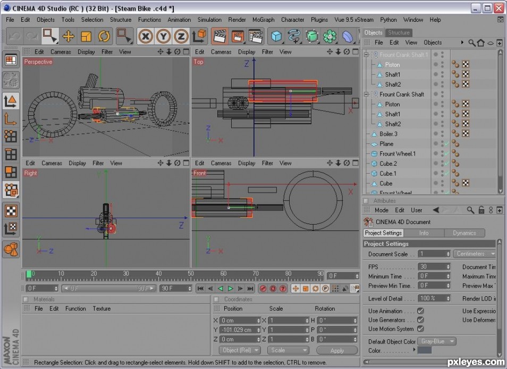Toggle Use Motion System checkbox
Viewport: 507px width, 369px height.
(x=420, y=329)
